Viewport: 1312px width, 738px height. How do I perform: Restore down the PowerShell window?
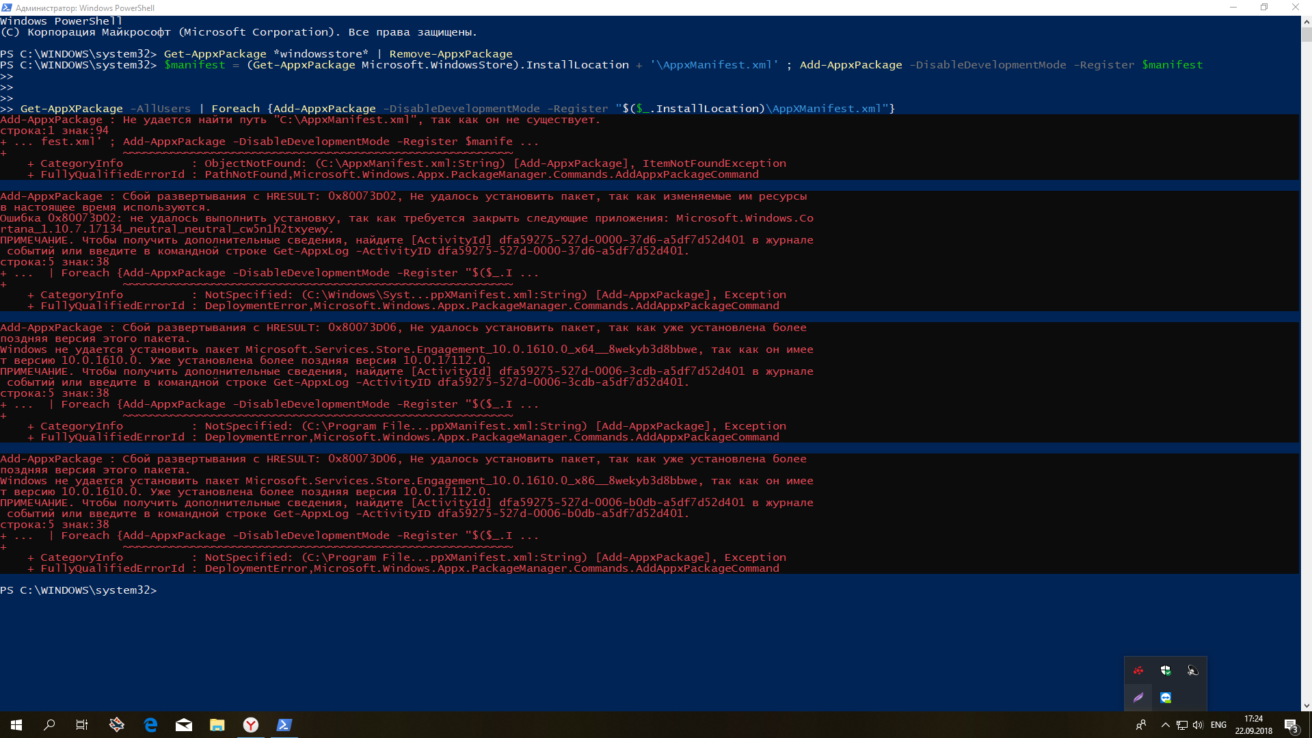tap(1264, 8)
